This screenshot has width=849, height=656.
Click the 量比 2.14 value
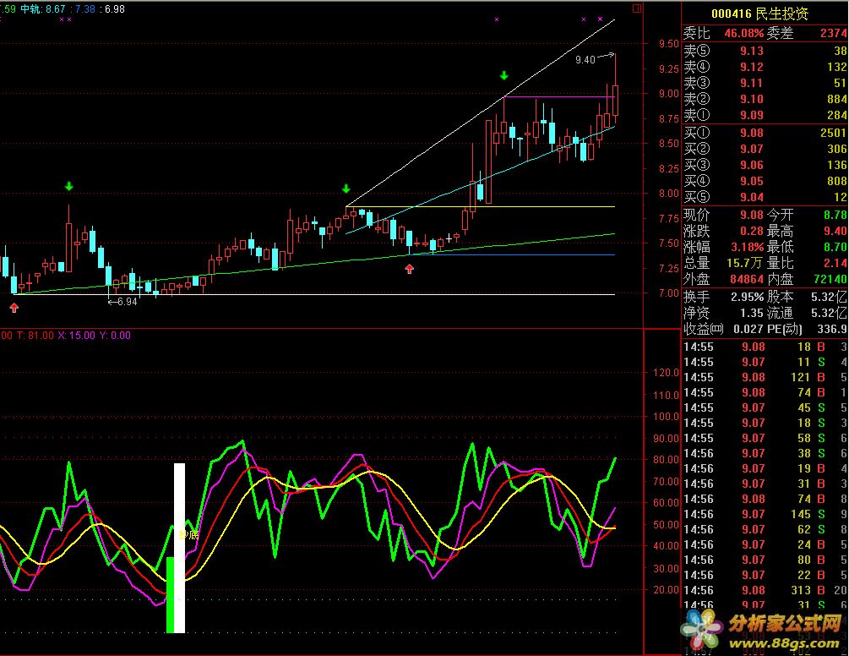835,263
